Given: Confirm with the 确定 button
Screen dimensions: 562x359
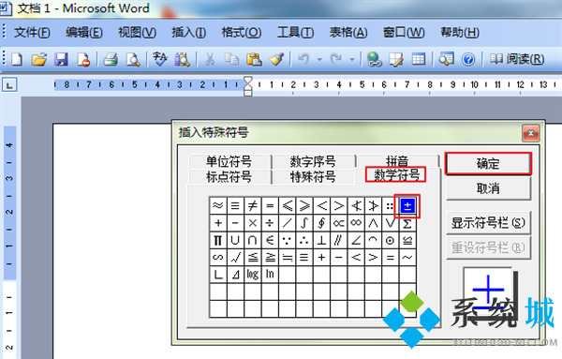Looking at the screenshot, I should point(488,163).
